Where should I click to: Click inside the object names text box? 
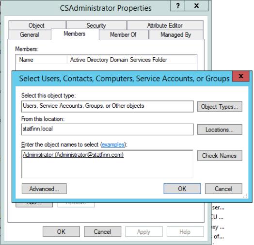pos(107,164)
